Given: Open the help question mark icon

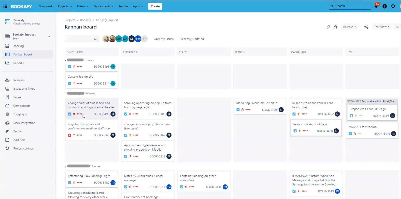Looking at the screenshot, I should pos(385,6).
